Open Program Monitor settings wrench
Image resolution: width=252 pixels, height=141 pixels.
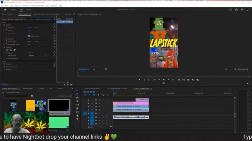(x=235, y=69)
